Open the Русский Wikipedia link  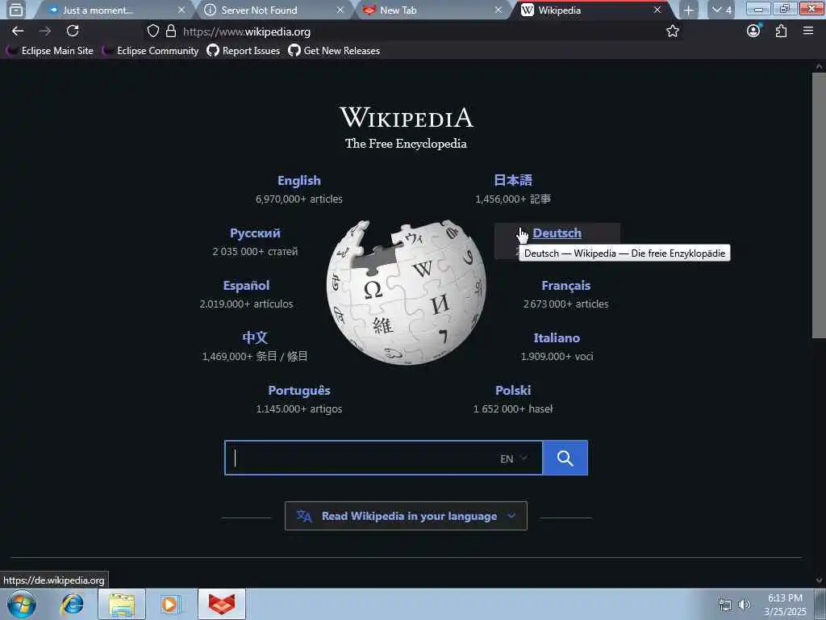pyautogui.click(x=255, y=233)
